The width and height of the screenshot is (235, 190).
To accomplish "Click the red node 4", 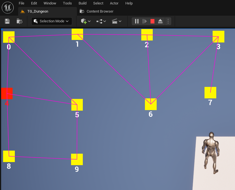I will tap(7, 93).
